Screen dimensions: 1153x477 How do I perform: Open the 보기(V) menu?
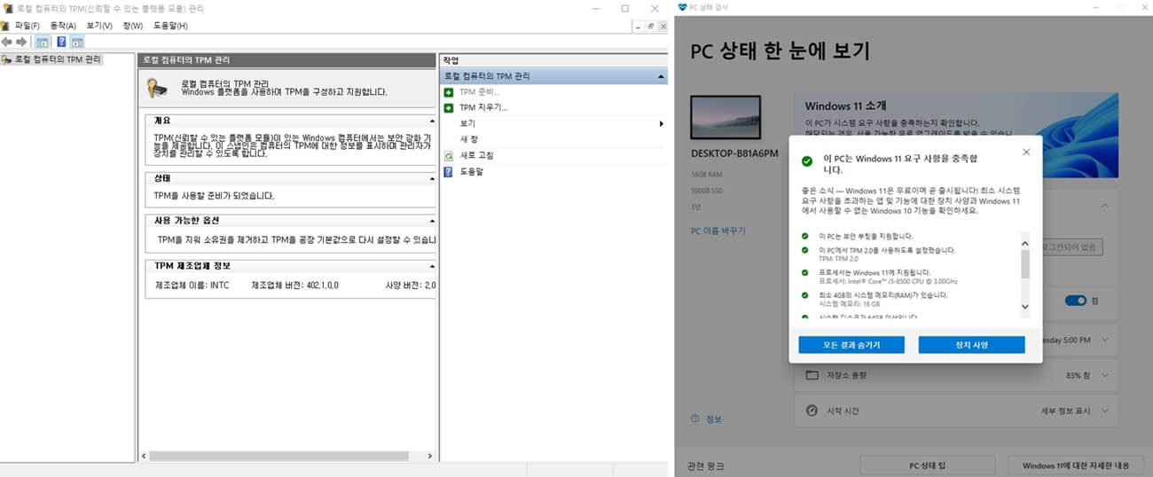point(99,26)
